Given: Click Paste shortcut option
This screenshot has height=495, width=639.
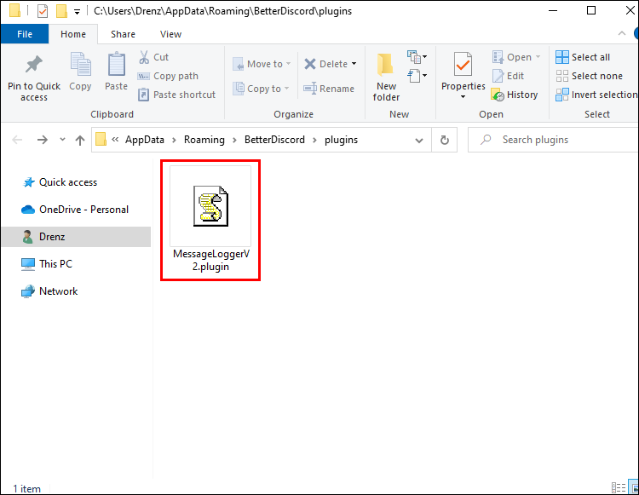Looking at the screenshot, I should pyautogui.click(x=177, y=95).
